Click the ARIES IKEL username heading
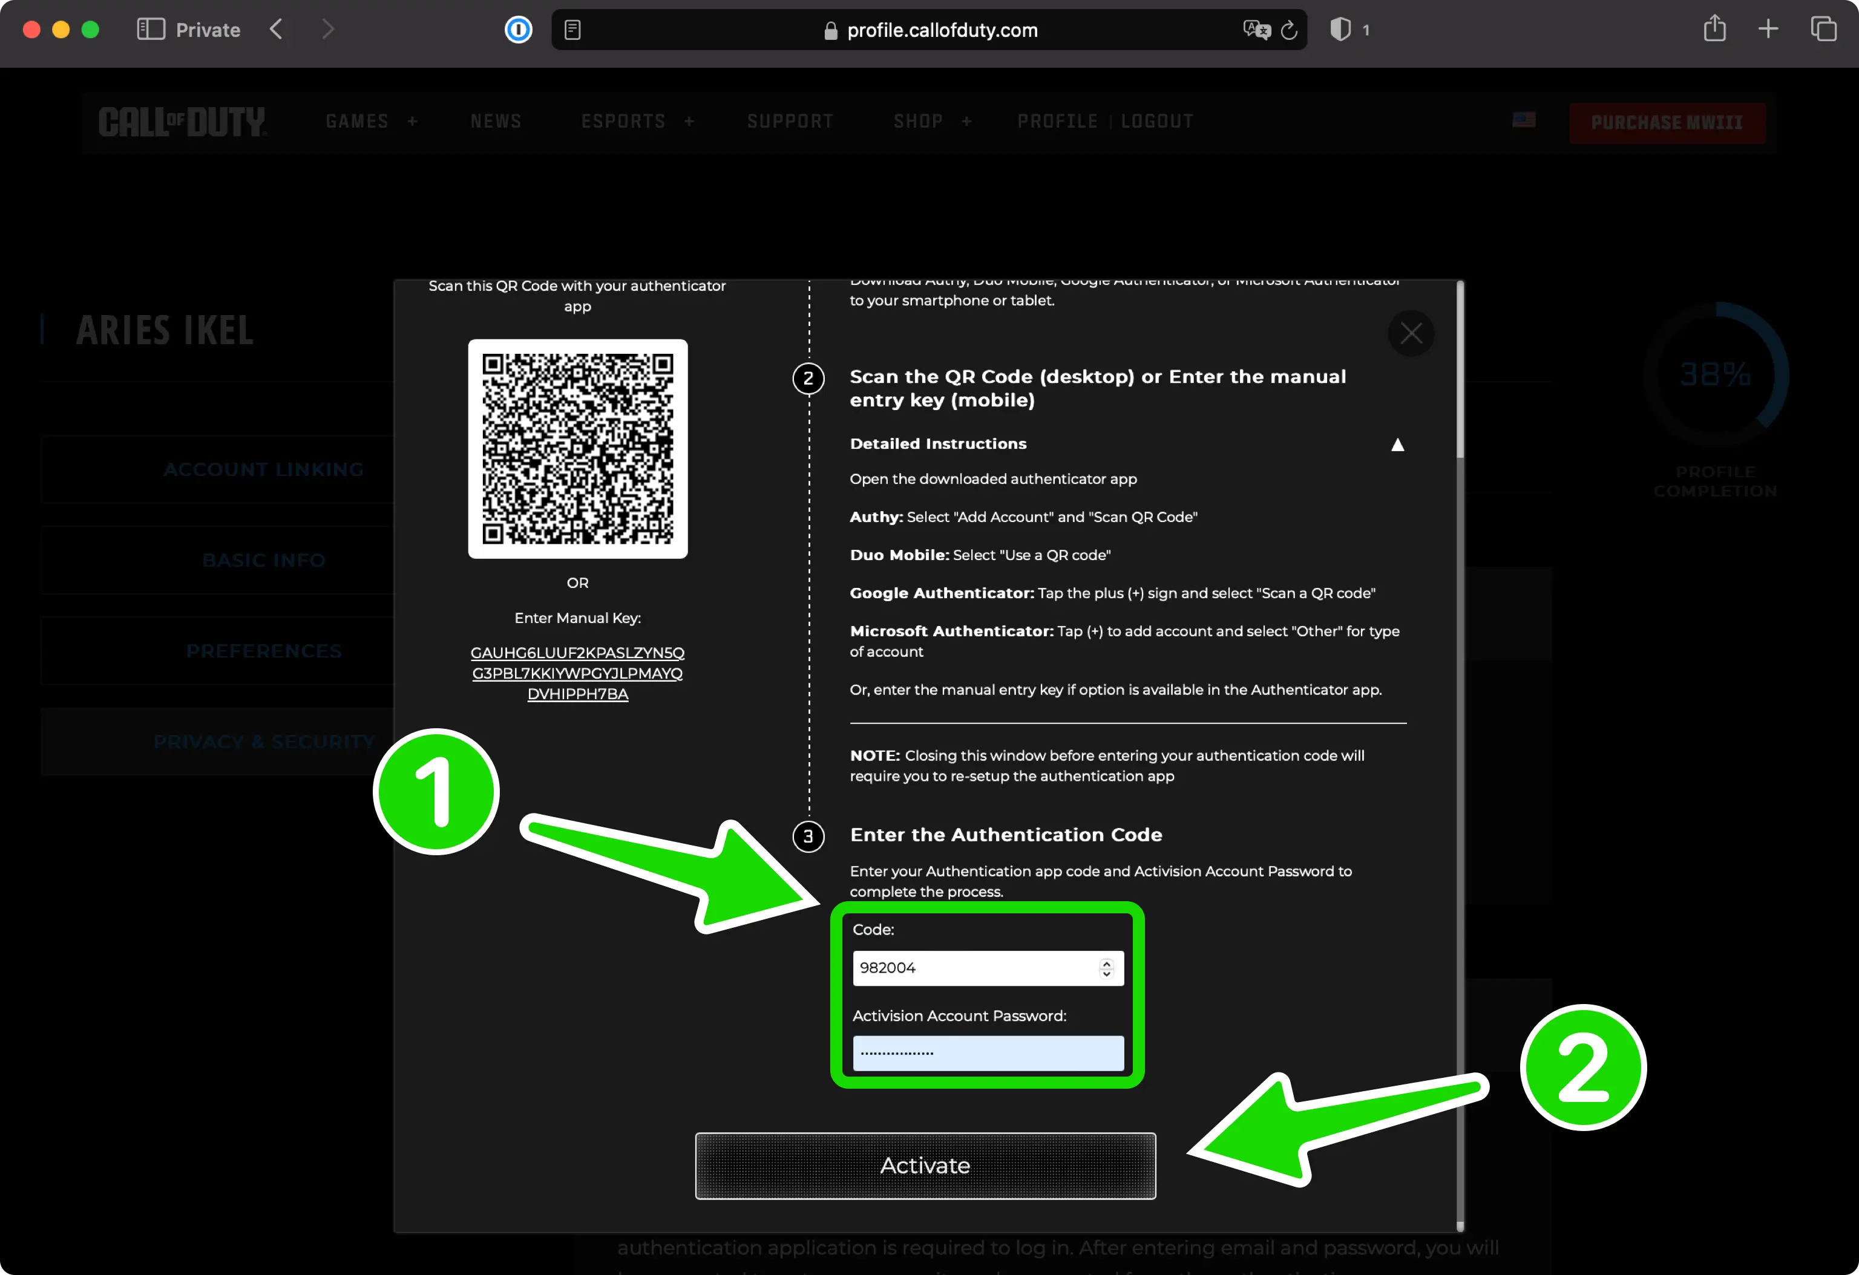The image size is (1859, 1275). (x=165, y=330)
